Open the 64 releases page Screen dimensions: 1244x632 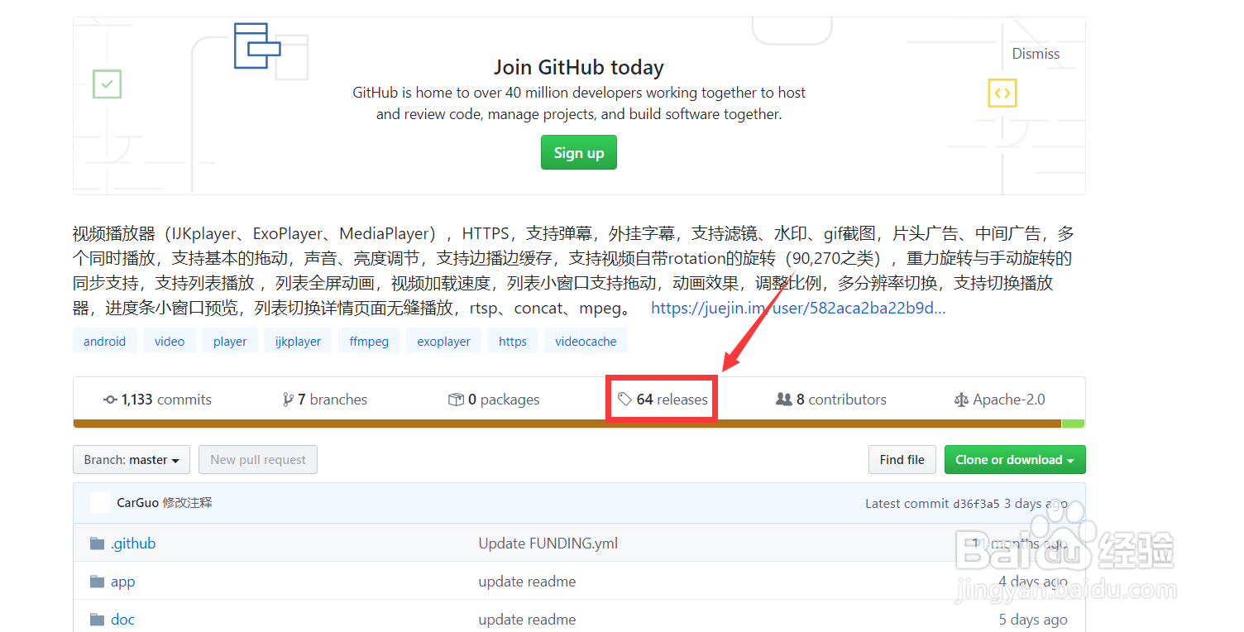pos(663,400)
